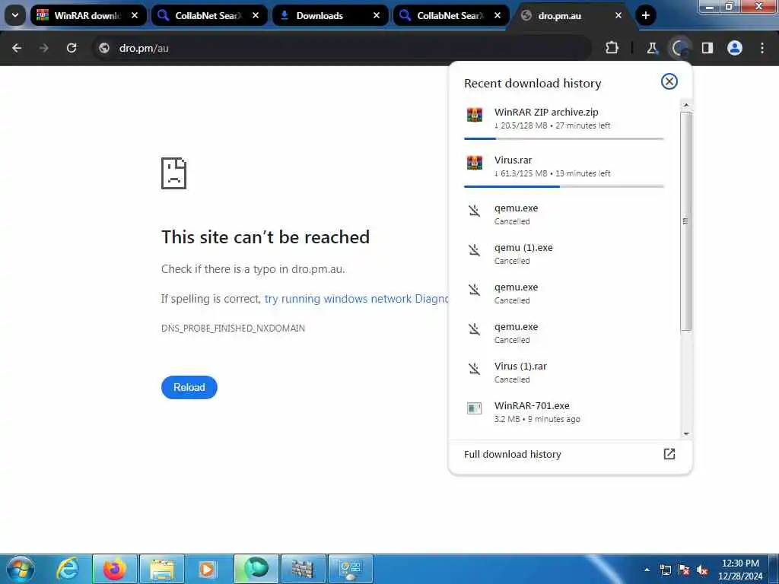Viewport: 779px width, 584px height.
Task: Click the sad page error icon
Action: point(173,173)
